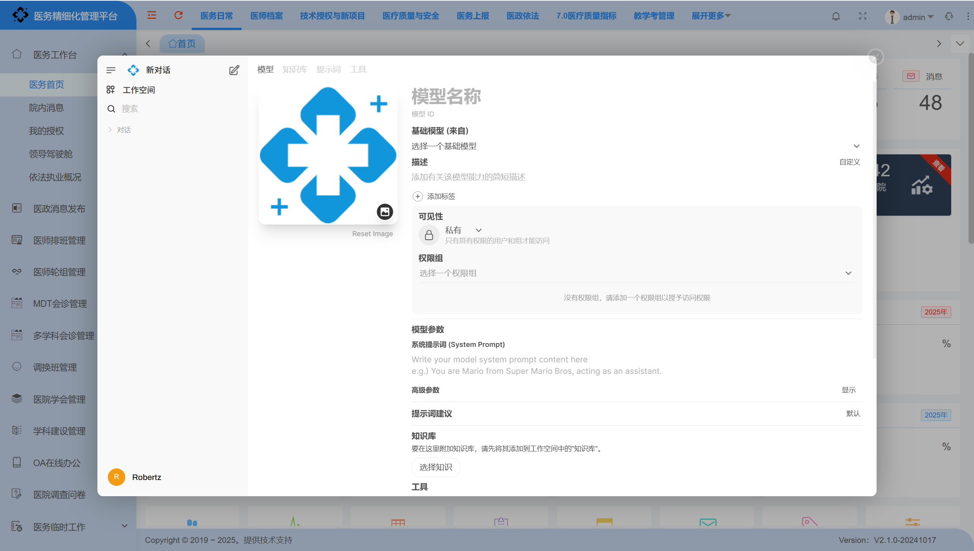Click the add tag plus icon
The height and width of the screenshot is (551, 974).
coord(417,196)
